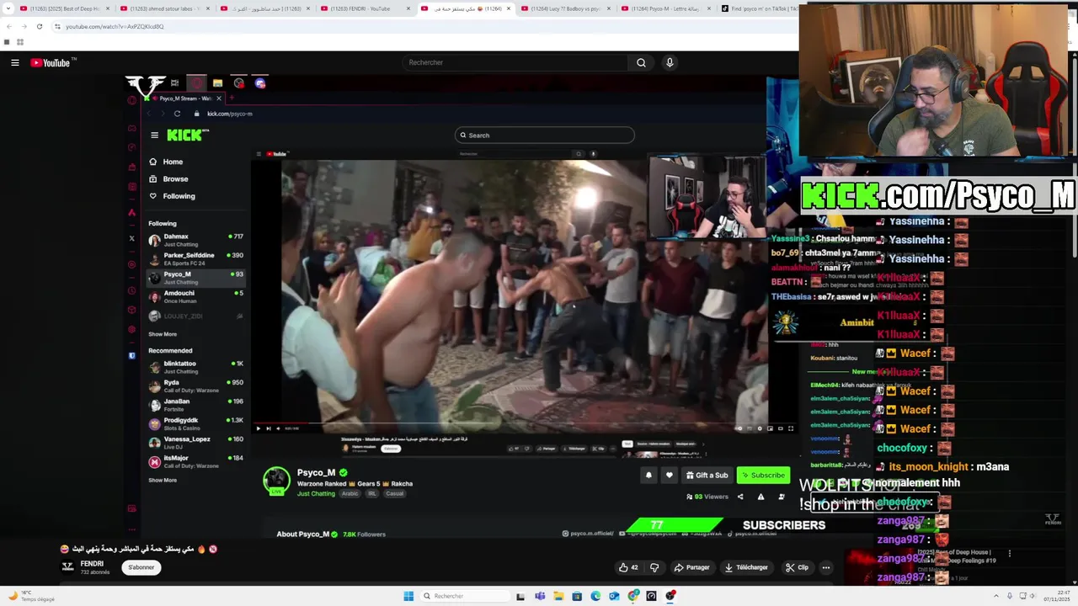Screen dimensions: 1078x606
Task: Open Amdouchi channel in Following list
Action: click(195, 296)
